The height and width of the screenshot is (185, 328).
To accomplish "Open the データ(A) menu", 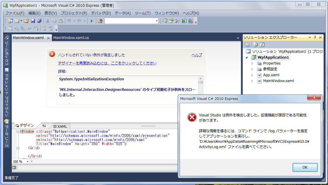I will pos(123,13).
